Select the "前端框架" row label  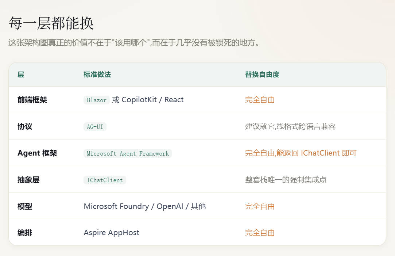[x=32, y=100]
